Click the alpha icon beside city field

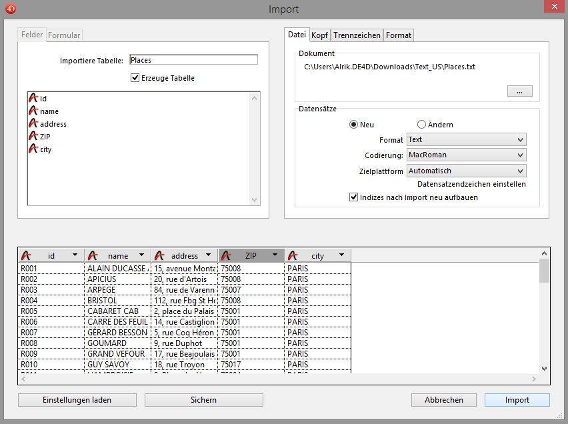[33, 149]
